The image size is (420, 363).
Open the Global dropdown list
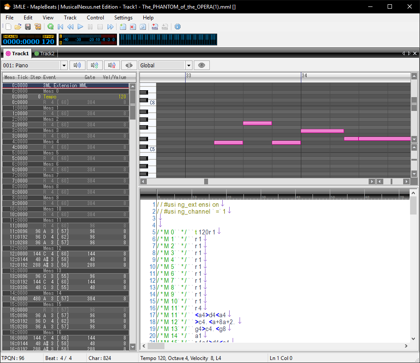[189, 65]
